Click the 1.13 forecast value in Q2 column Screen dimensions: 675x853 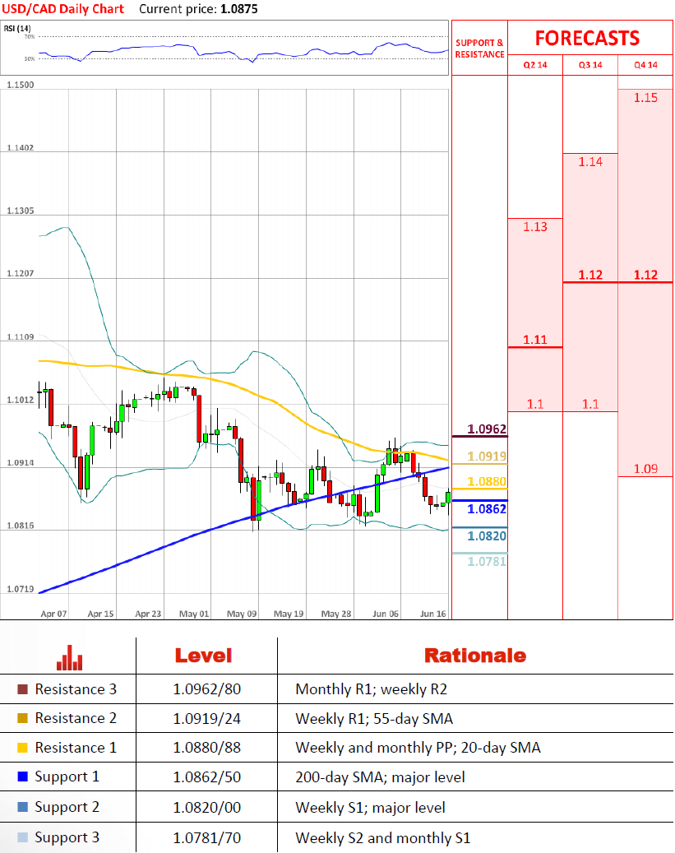(x=535, y=227)
